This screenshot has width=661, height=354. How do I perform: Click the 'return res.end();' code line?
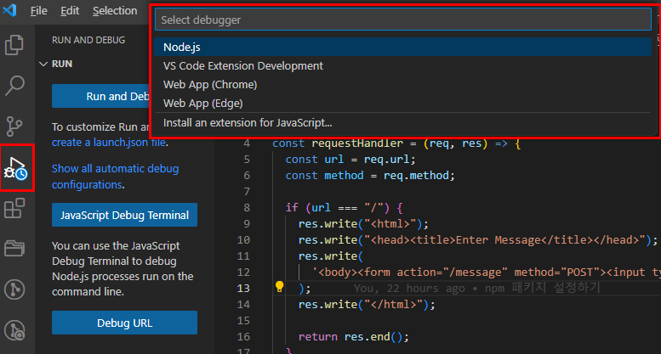pos(354,337)
